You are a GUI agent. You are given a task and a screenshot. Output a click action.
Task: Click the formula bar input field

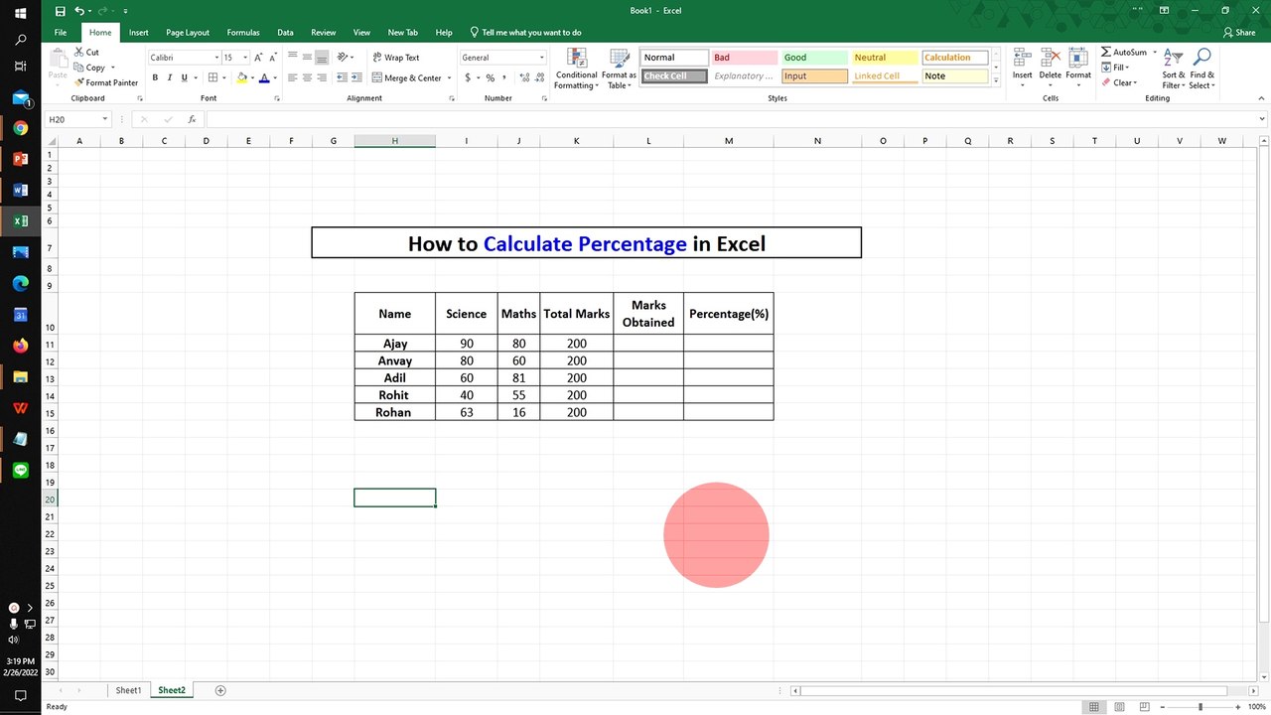[x=735, y=119]
